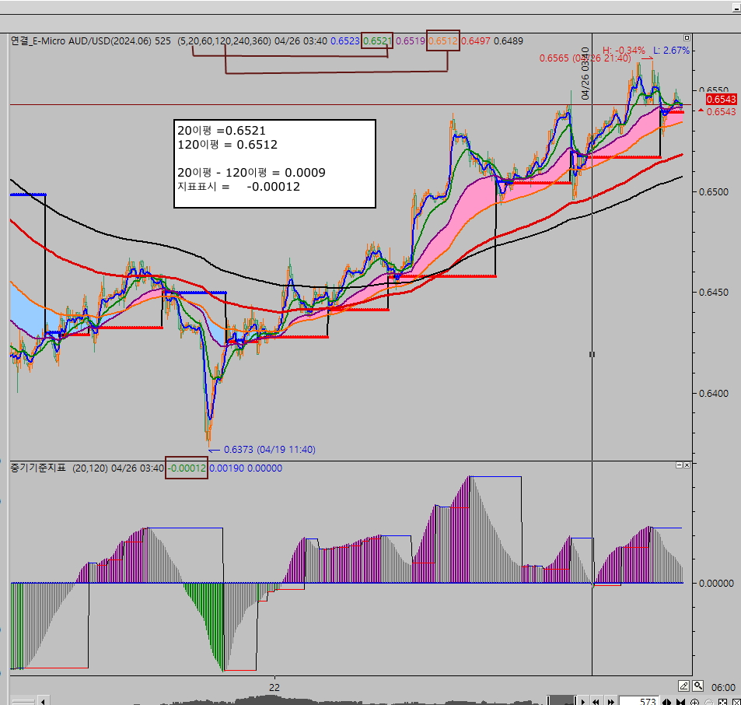Click the pencil drawing tool icon
This screenshot has height=705, width=741.
683,686
